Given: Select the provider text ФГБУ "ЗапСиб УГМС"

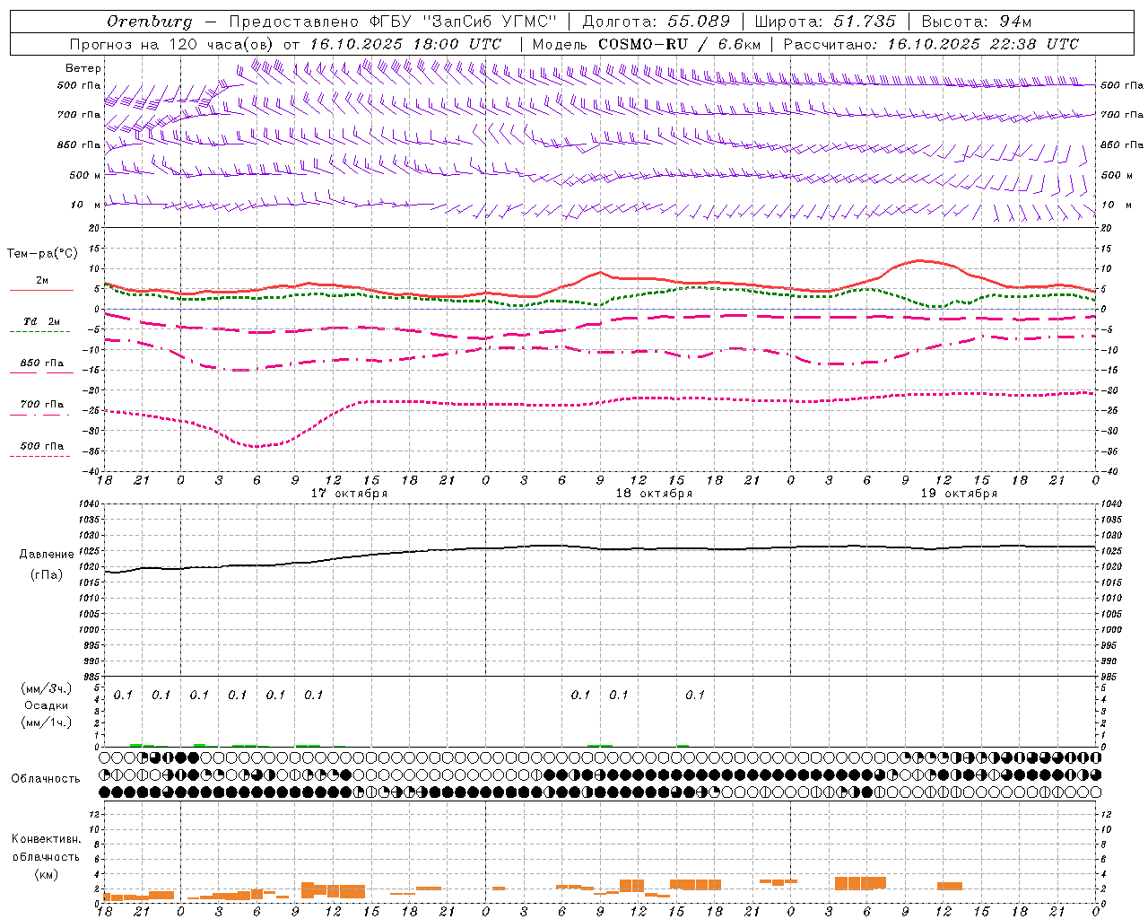Looking at the screenshot, I should coord(464,22).
